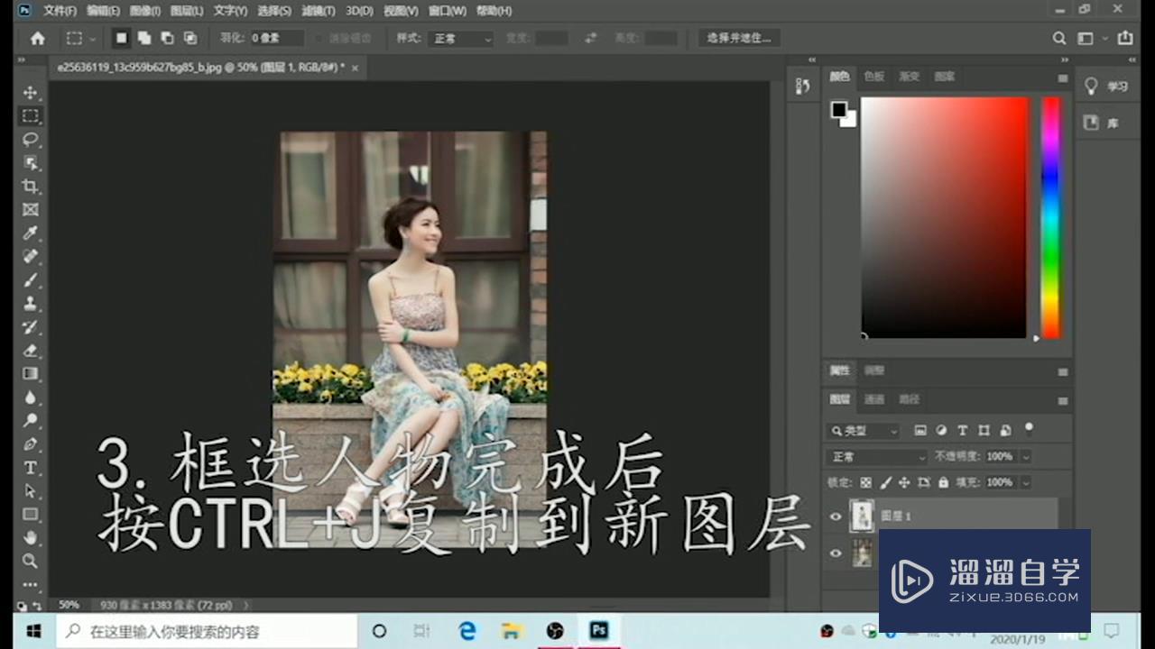Open the 样式 style dropdown
The height and width of the screenshot is (649, 1155).
point(462,39)
